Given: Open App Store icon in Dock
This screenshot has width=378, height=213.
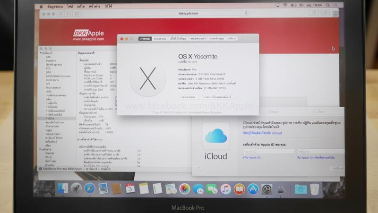Looking at the screenshot, I should [253, 188].
